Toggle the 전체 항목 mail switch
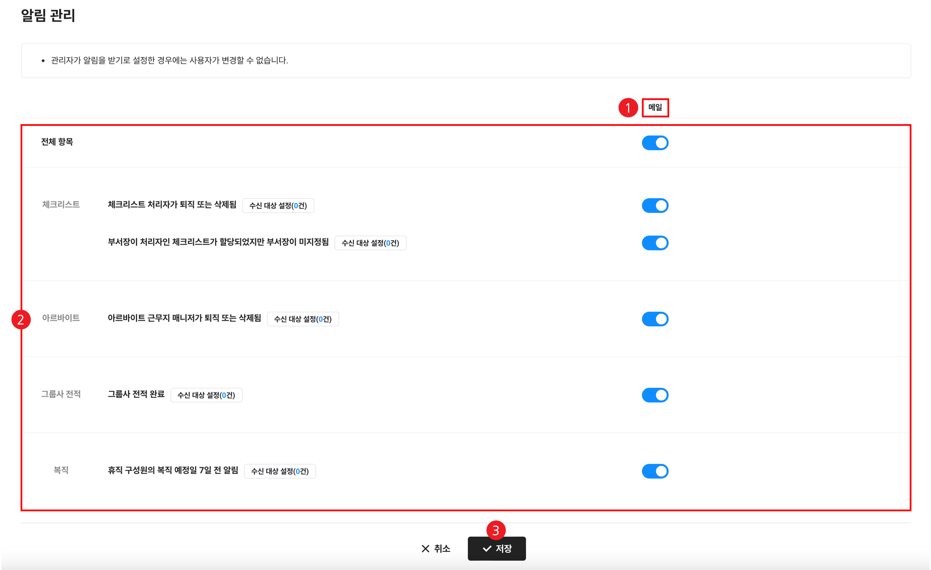931x570 pixels. [655, 143]
